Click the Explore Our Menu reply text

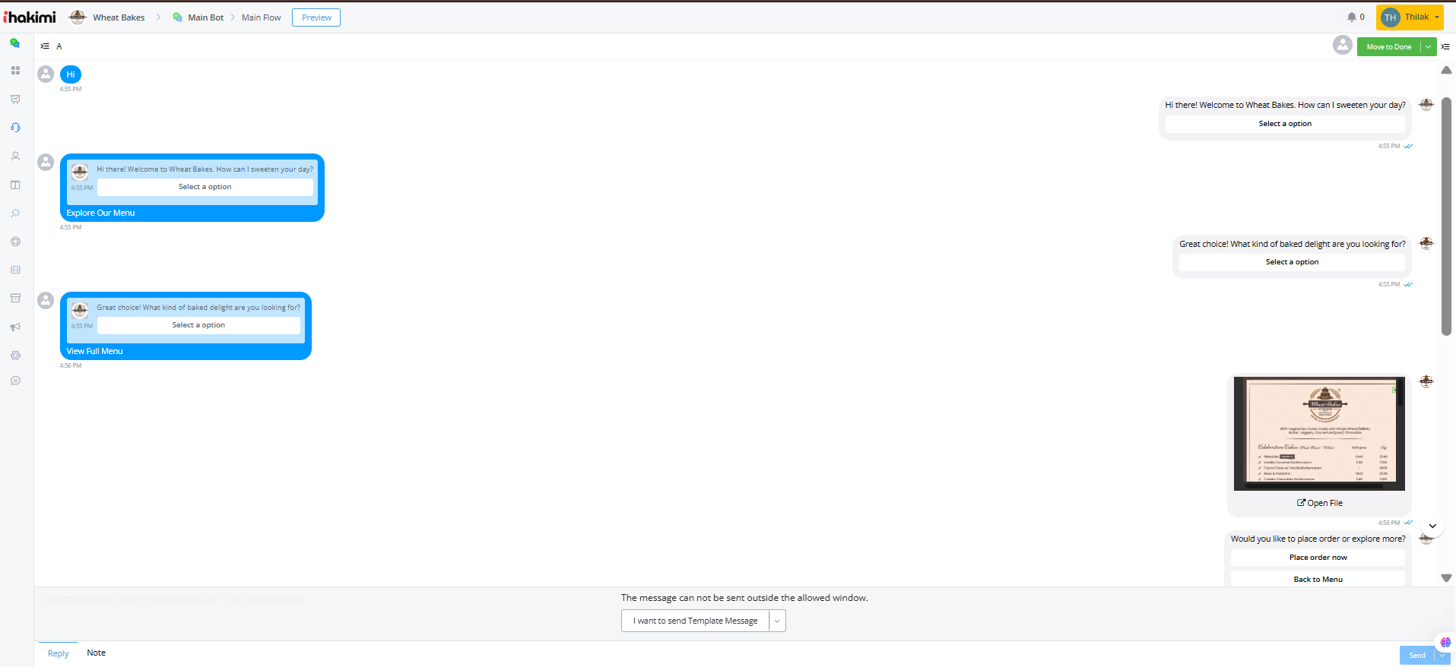100,213
